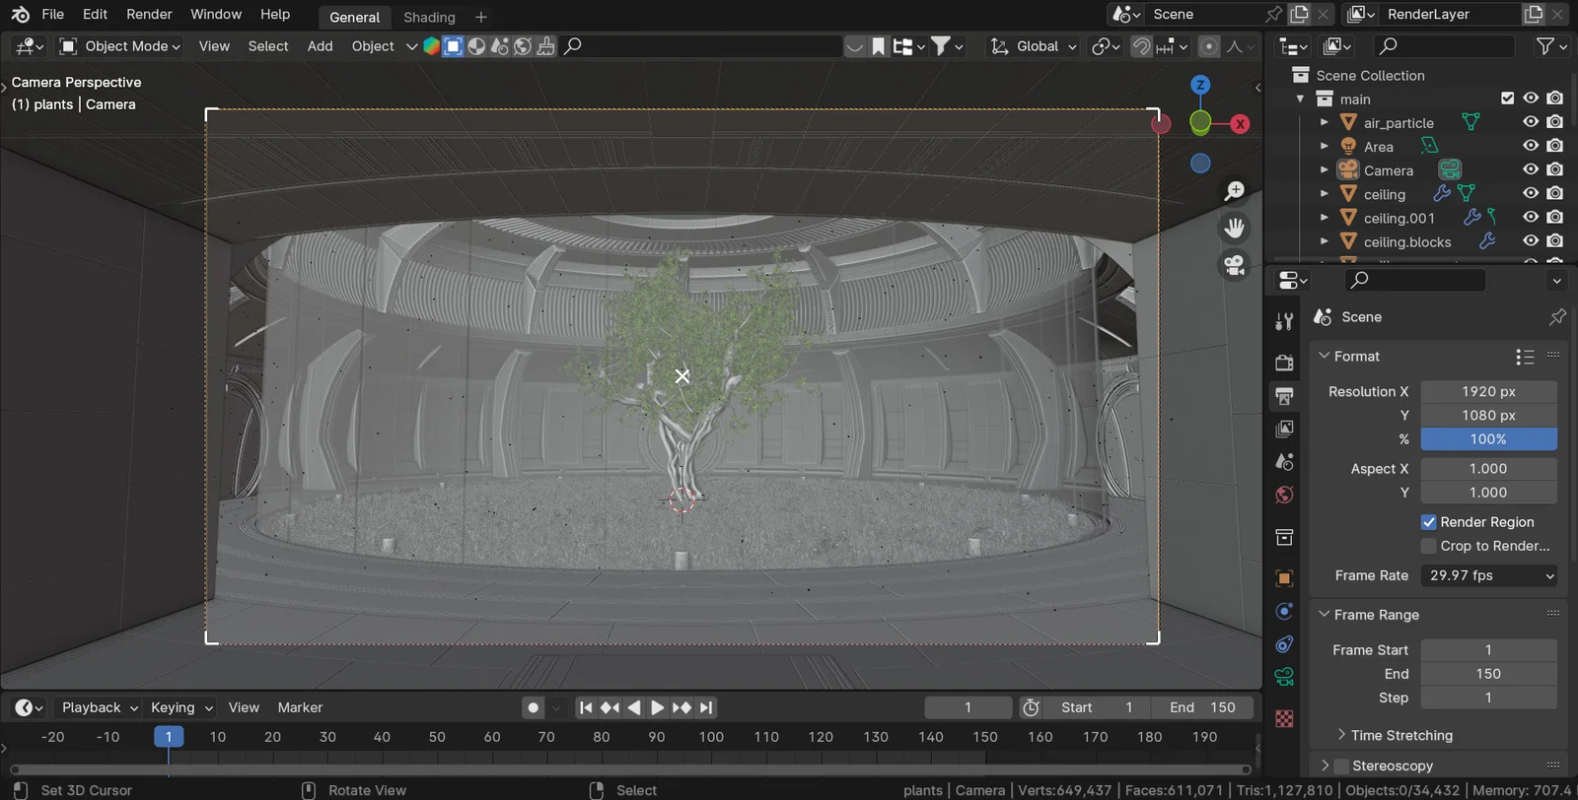The width and height of the screenshot is (1578, 800).
Task: Click the bookmark icon in viewport header
Action: point(878,46)
